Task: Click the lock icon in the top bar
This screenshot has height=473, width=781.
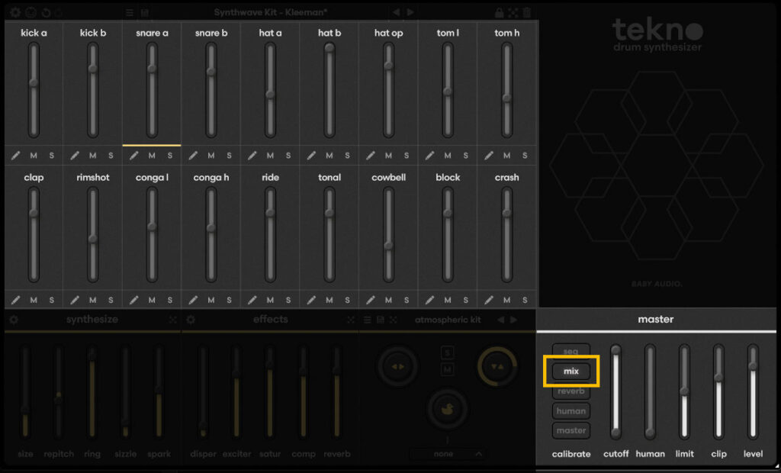Action: (499, 12)
